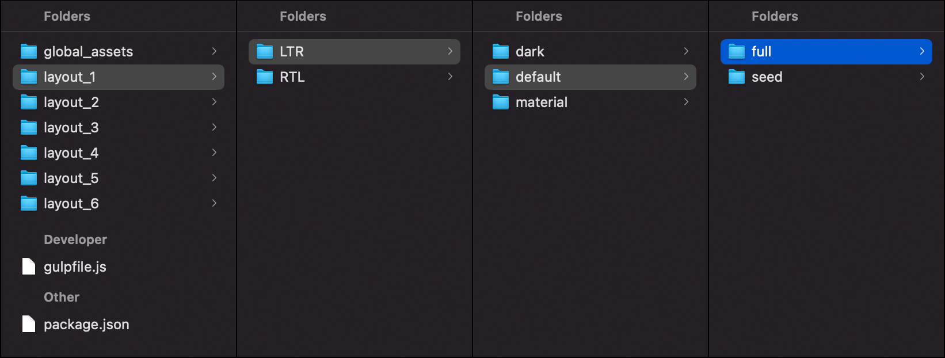
Task: Expand layout_3 using its chevron
Action: tap(214, 127)
